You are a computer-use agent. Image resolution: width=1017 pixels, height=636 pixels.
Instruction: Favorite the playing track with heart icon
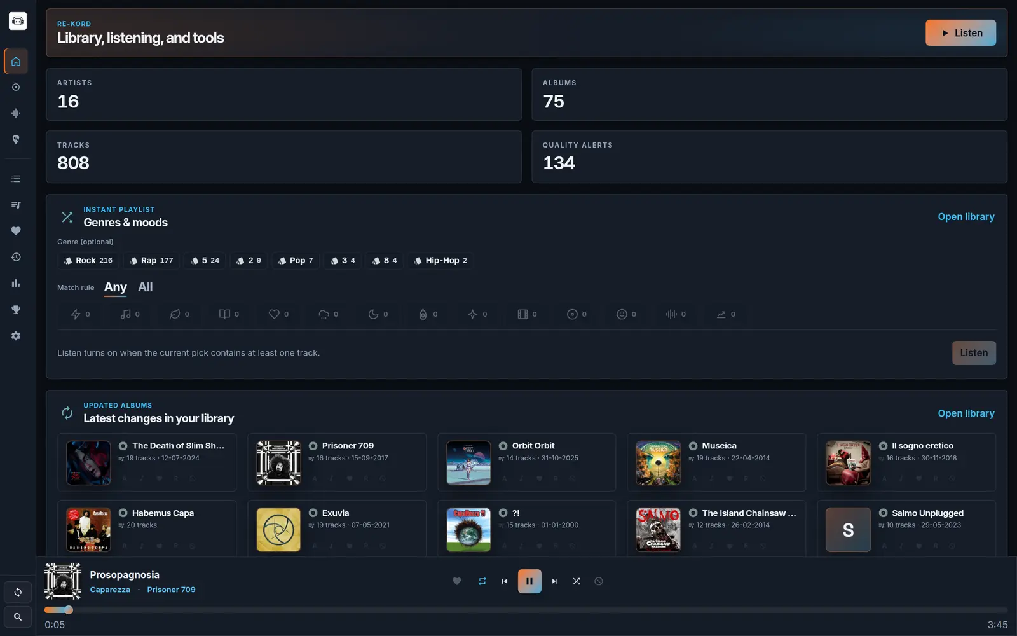click(456, 581)
